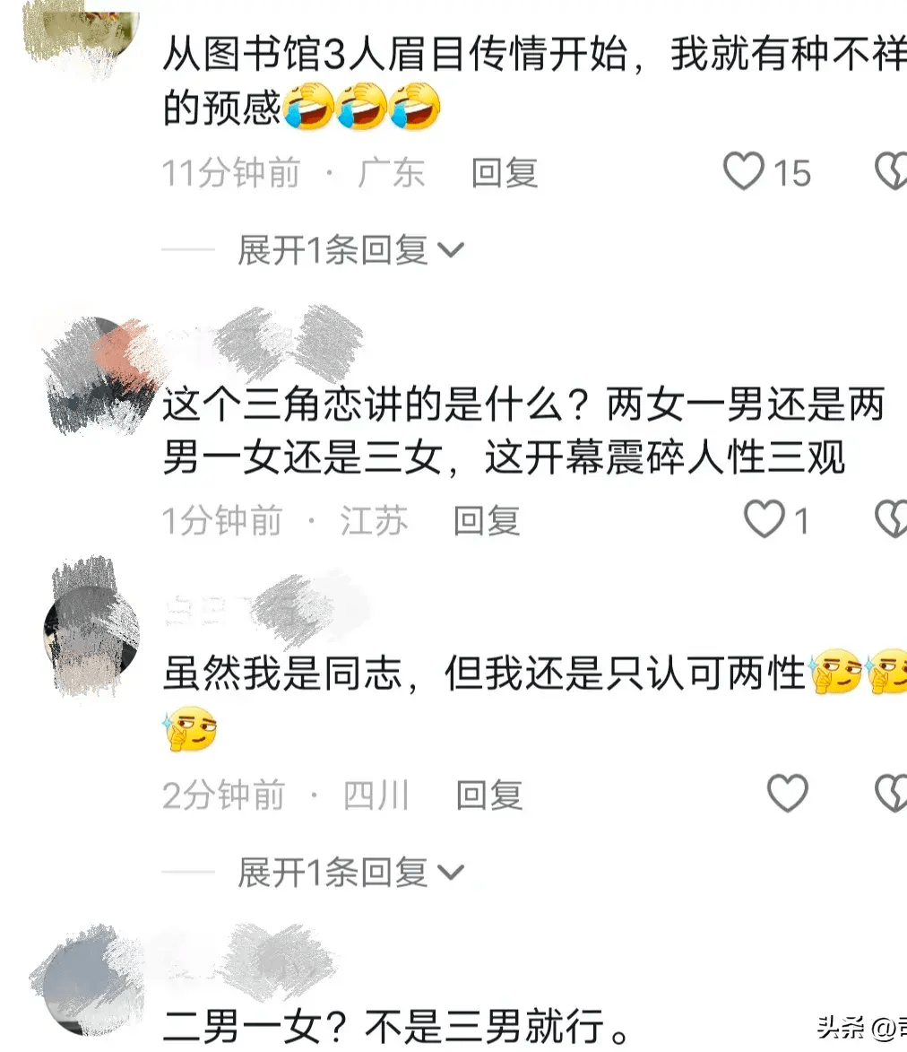Dislike the Sichuan comment using broken heart
The image size is (907, 1052).
click(892, 793)
